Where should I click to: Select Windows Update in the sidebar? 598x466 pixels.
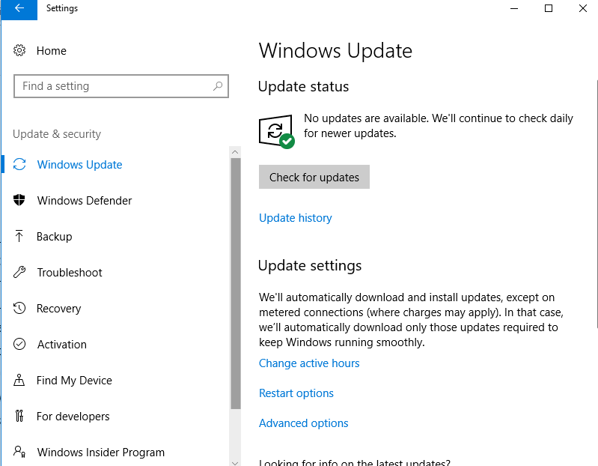click(x=79, y=165)
